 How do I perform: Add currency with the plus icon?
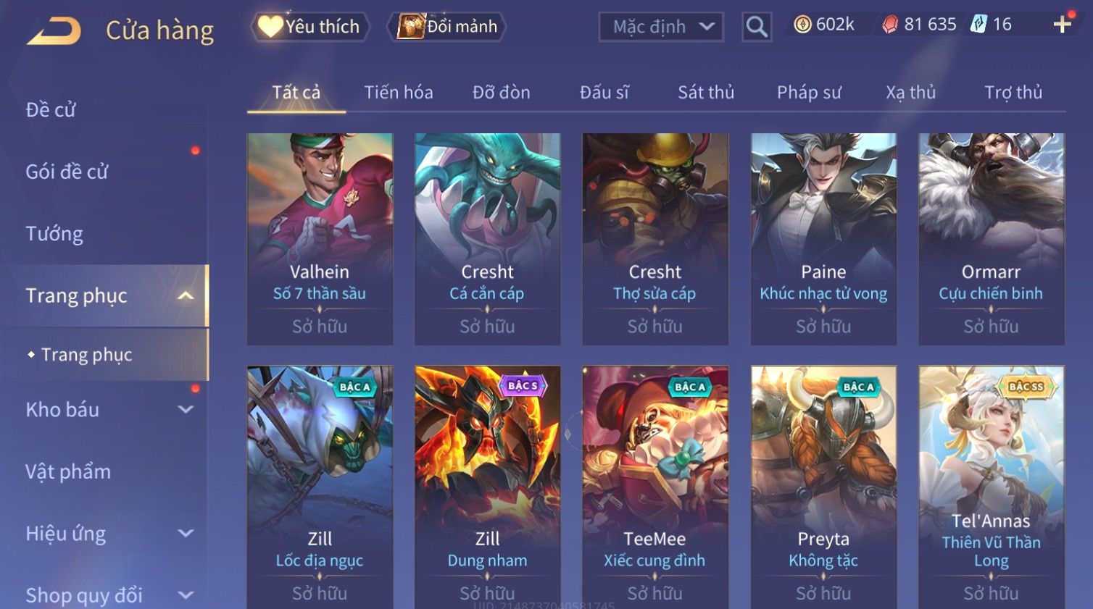[1063, 25]
